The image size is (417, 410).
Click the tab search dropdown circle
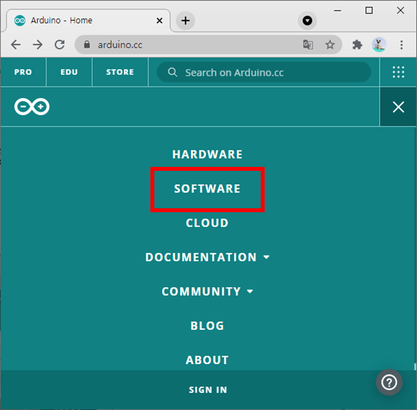pyautogui.click(x=307, y=20)
